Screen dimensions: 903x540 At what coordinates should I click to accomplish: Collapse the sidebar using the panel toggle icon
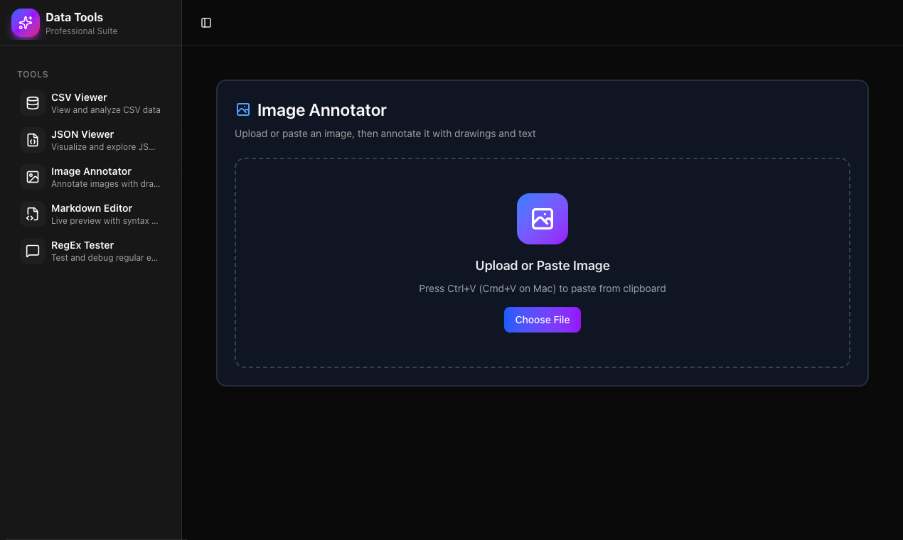coord(205,22)
